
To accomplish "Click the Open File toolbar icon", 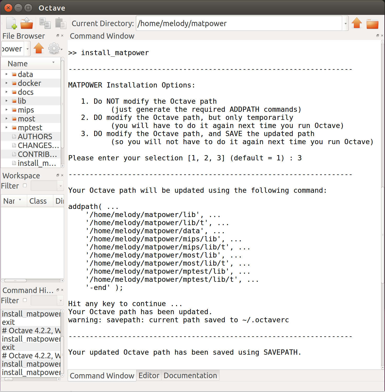I will coord(27,23).
